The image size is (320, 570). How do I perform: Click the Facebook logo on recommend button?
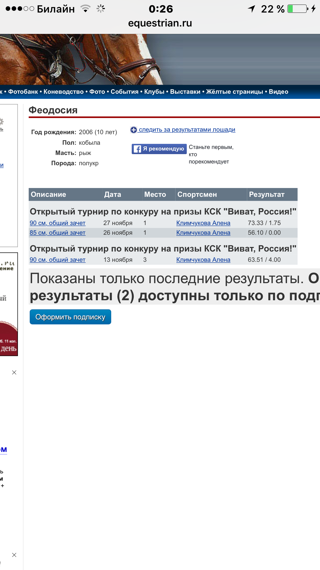[x=137, y=149]
